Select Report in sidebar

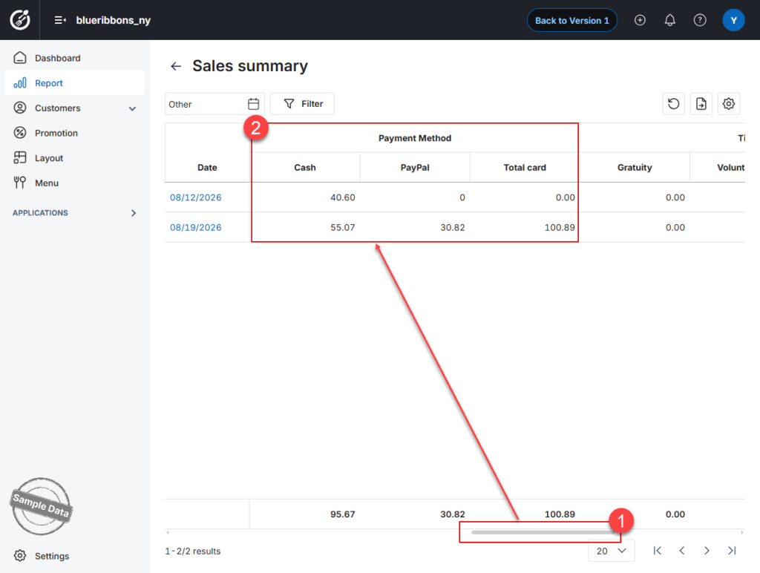[x=75, y=83]
